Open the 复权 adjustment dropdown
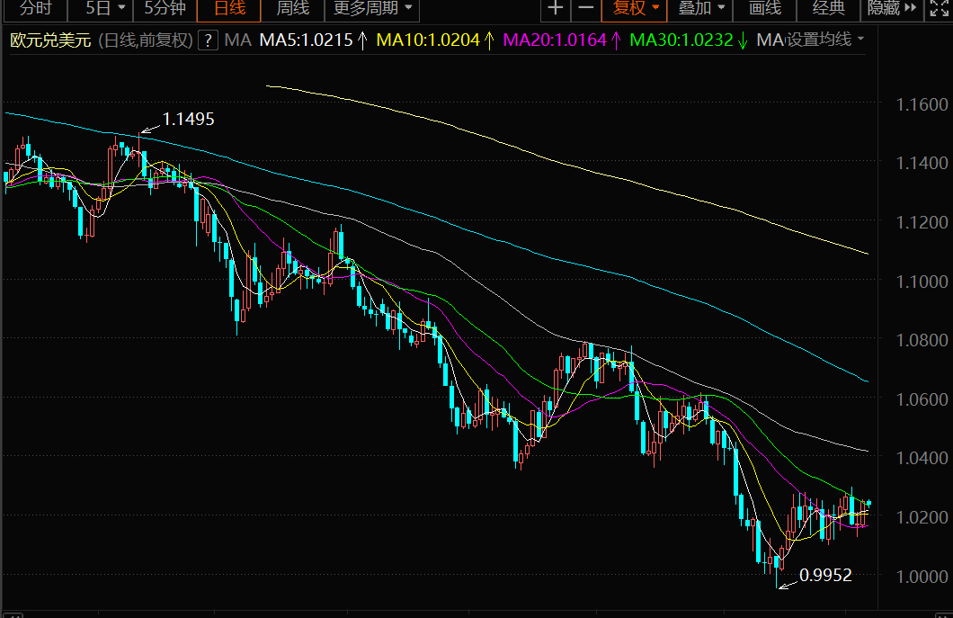Screen dimensions: 953x618 (x=637, y=9)
